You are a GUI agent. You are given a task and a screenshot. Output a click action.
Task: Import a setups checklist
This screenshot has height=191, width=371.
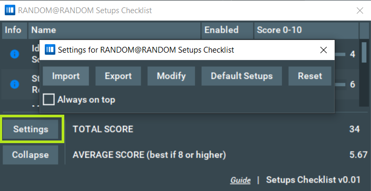66,76
